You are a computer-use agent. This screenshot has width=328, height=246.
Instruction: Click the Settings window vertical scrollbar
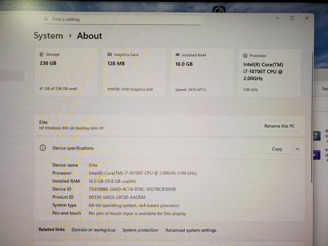click(312, 117)
